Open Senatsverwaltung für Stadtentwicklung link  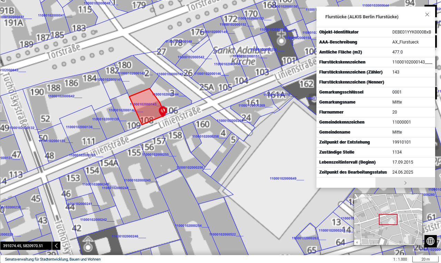[53, 259]
